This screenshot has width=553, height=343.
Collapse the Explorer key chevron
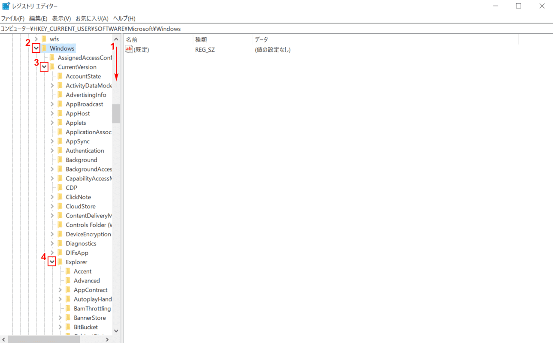52,262
